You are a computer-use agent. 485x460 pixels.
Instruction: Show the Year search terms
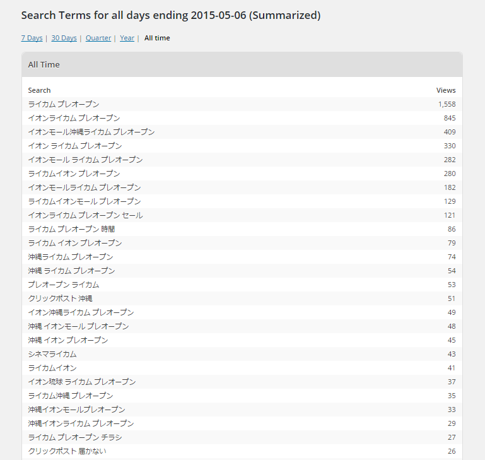[127, 38]
